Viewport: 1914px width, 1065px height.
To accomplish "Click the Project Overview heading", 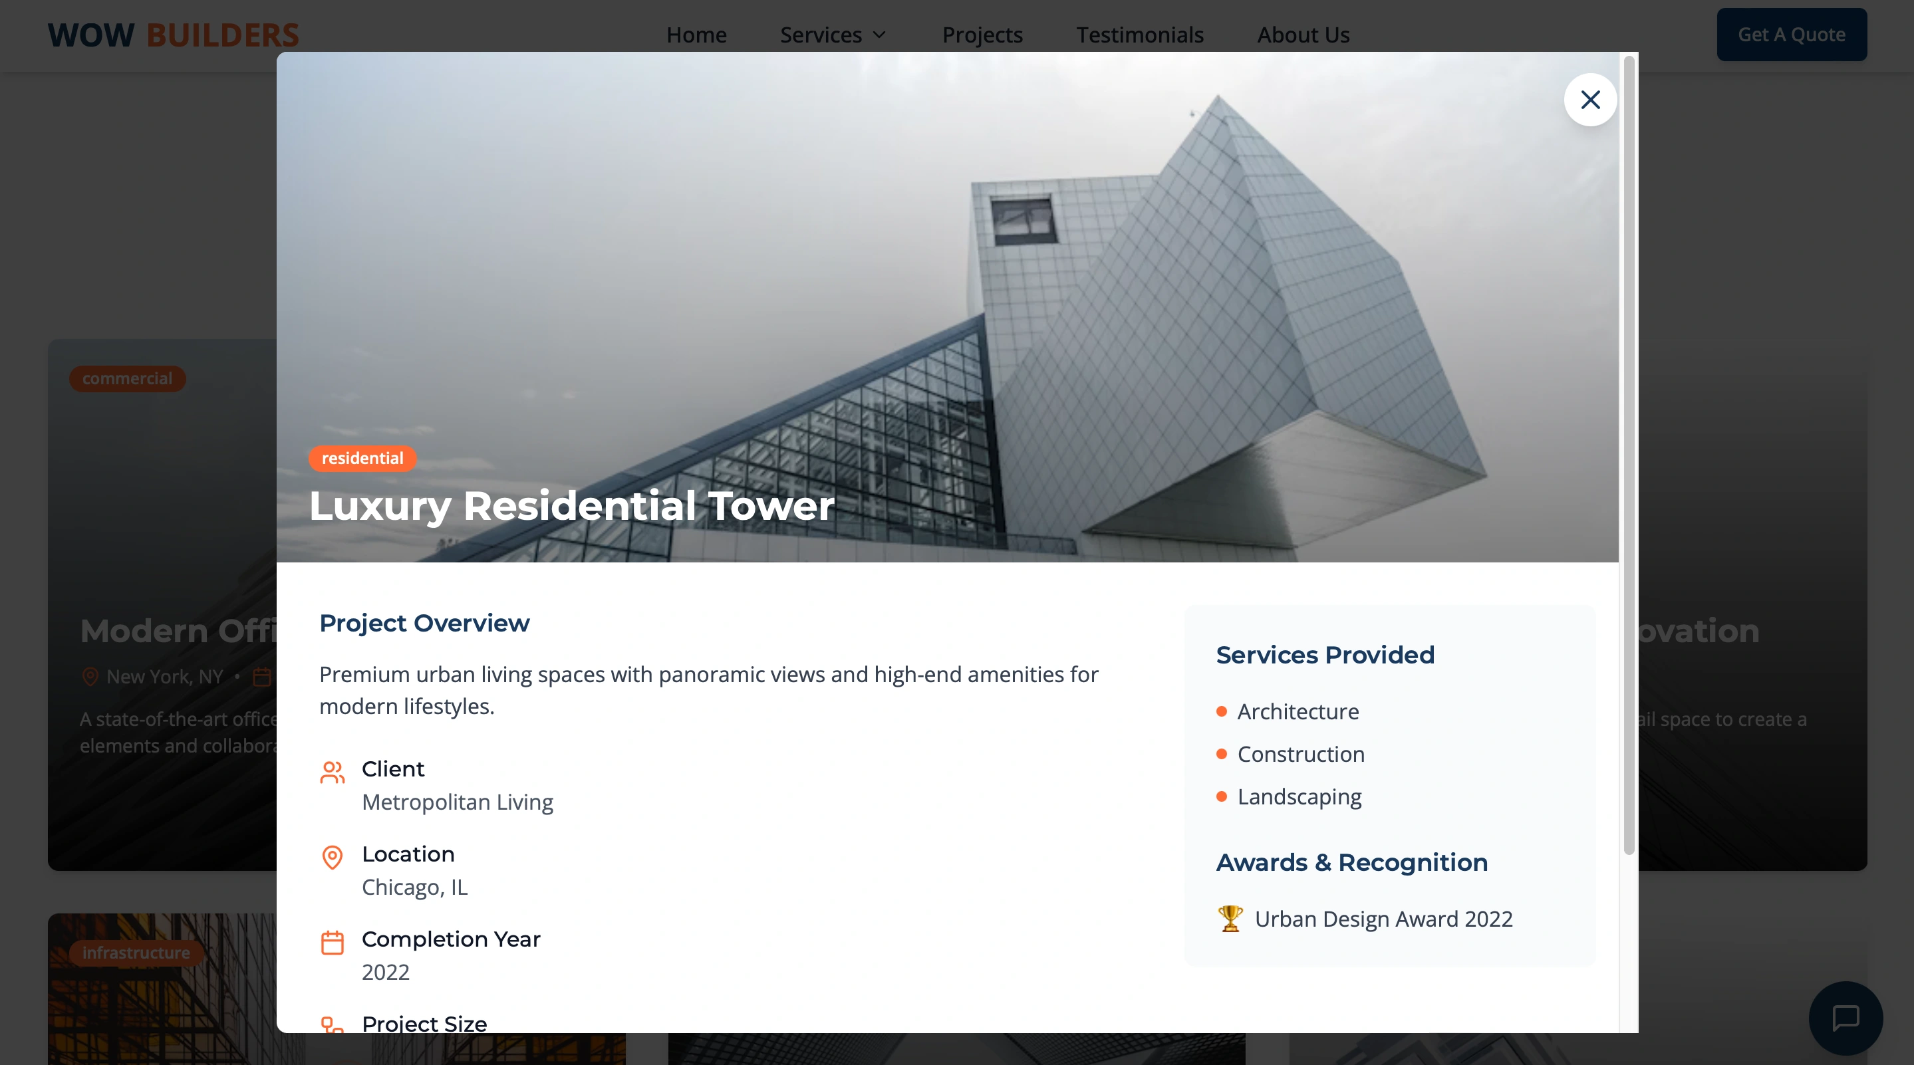I will click(x=424, y=623).
